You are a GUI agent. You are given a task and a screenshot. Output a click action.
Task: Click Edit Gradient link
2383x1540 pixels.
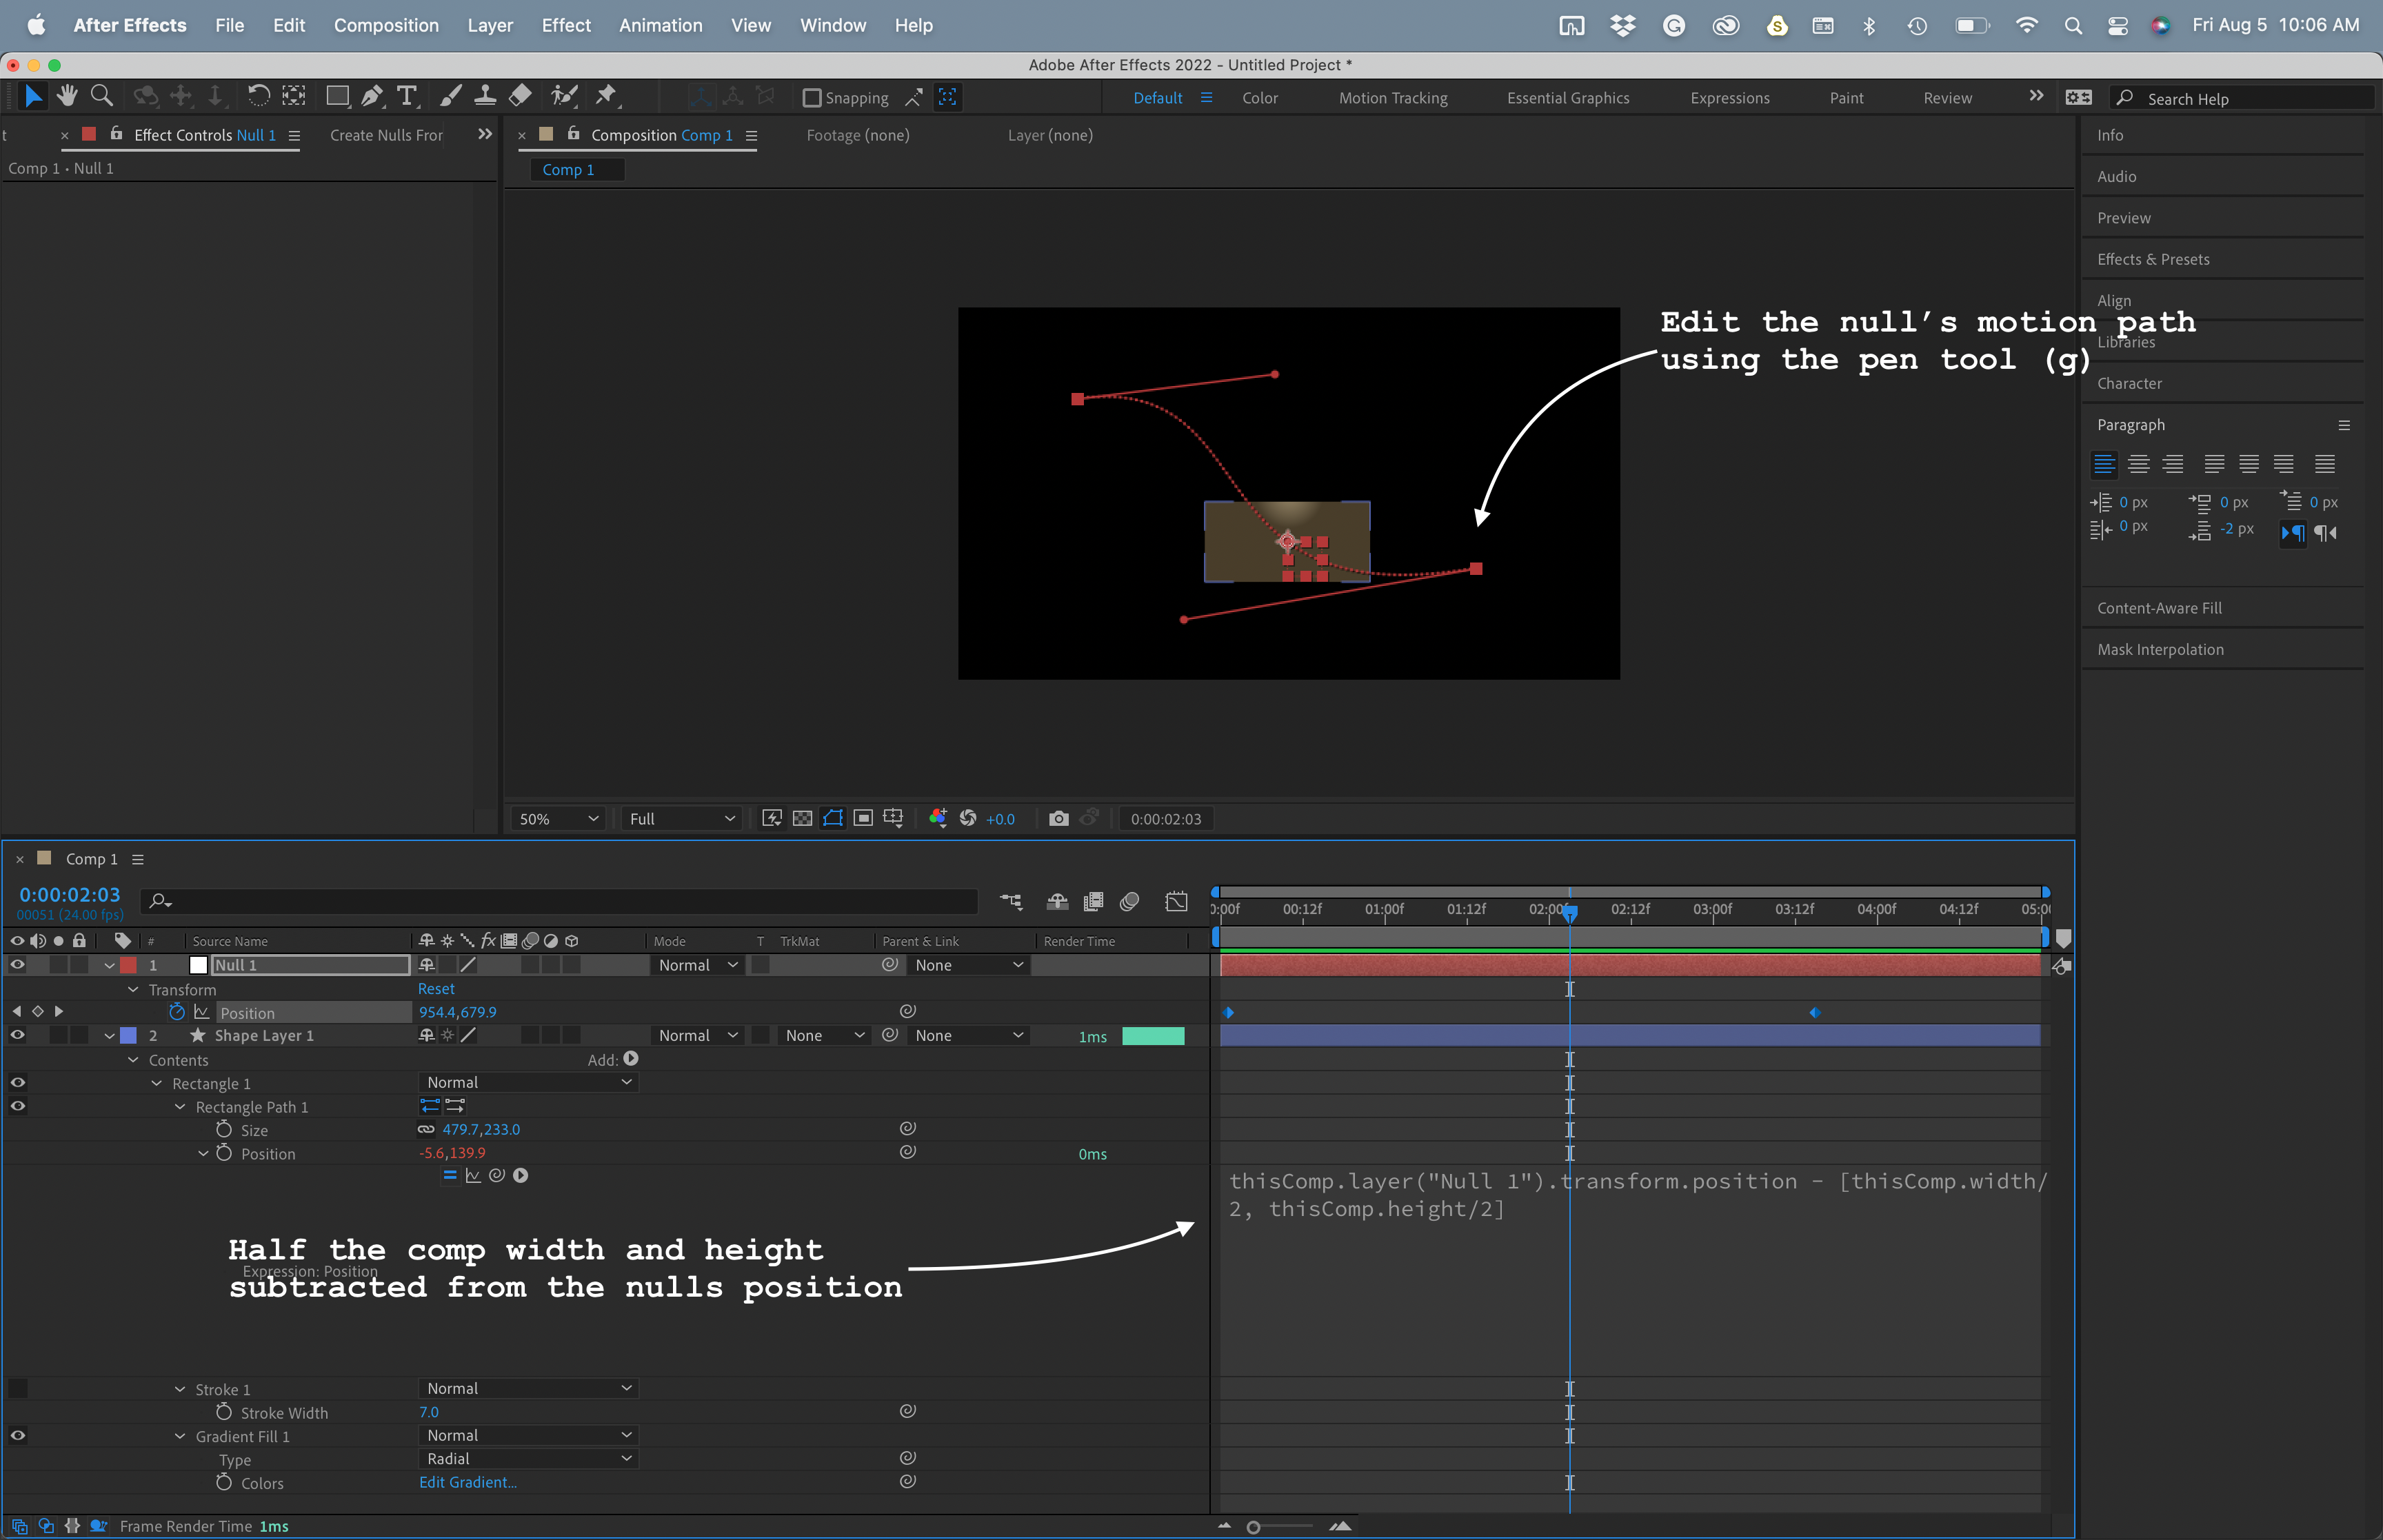(x=467, y=1483)
